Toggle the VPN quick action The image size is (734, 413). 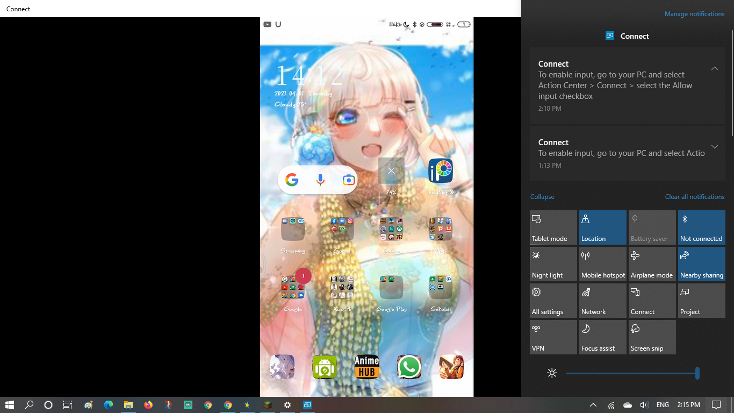pos(553,337)
